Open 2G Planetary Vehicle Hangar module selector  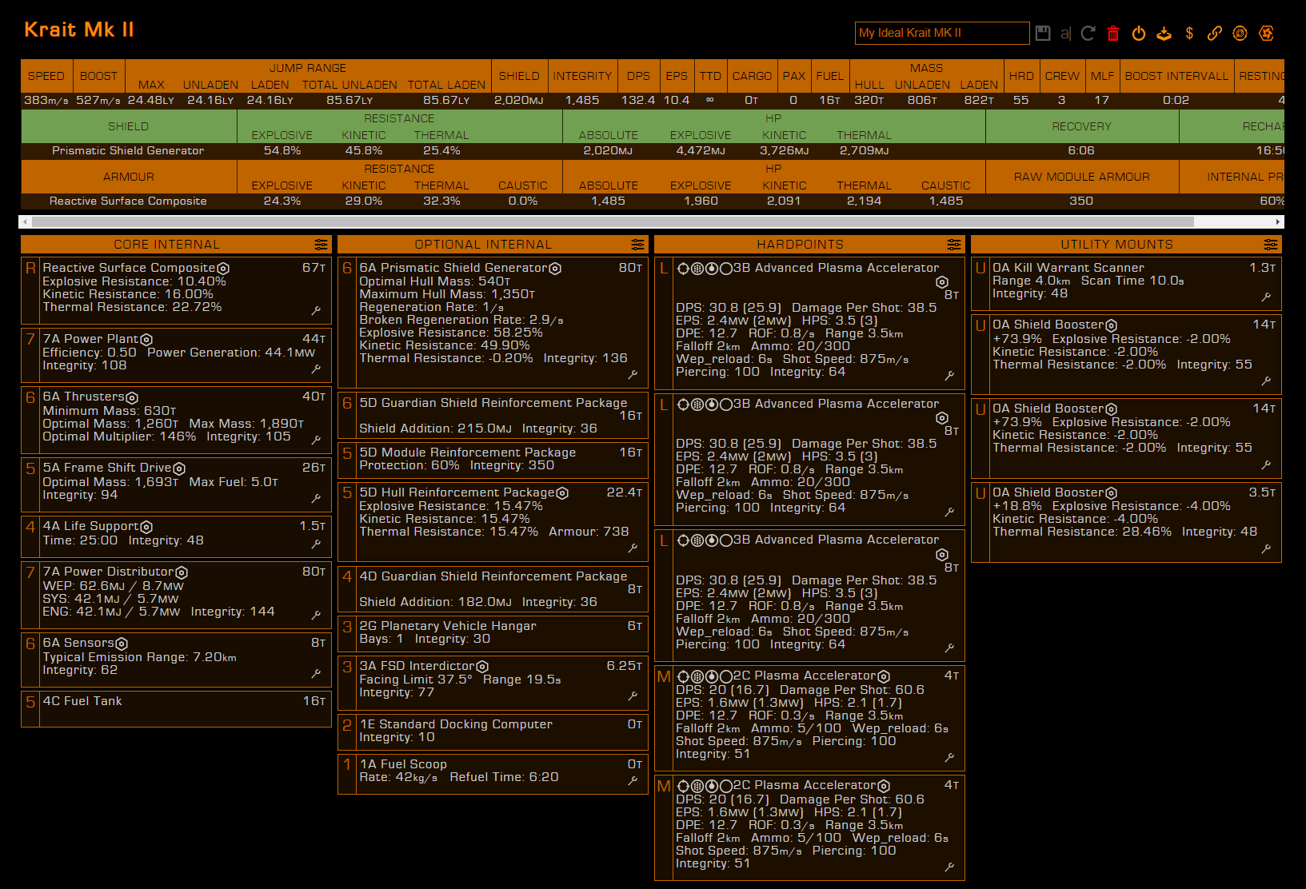click(x=493, y=632)
